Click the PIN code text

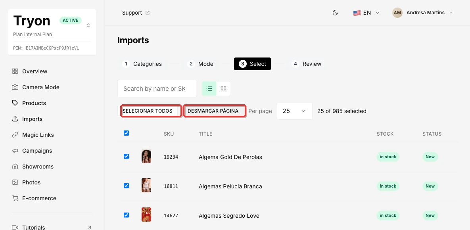46,48
